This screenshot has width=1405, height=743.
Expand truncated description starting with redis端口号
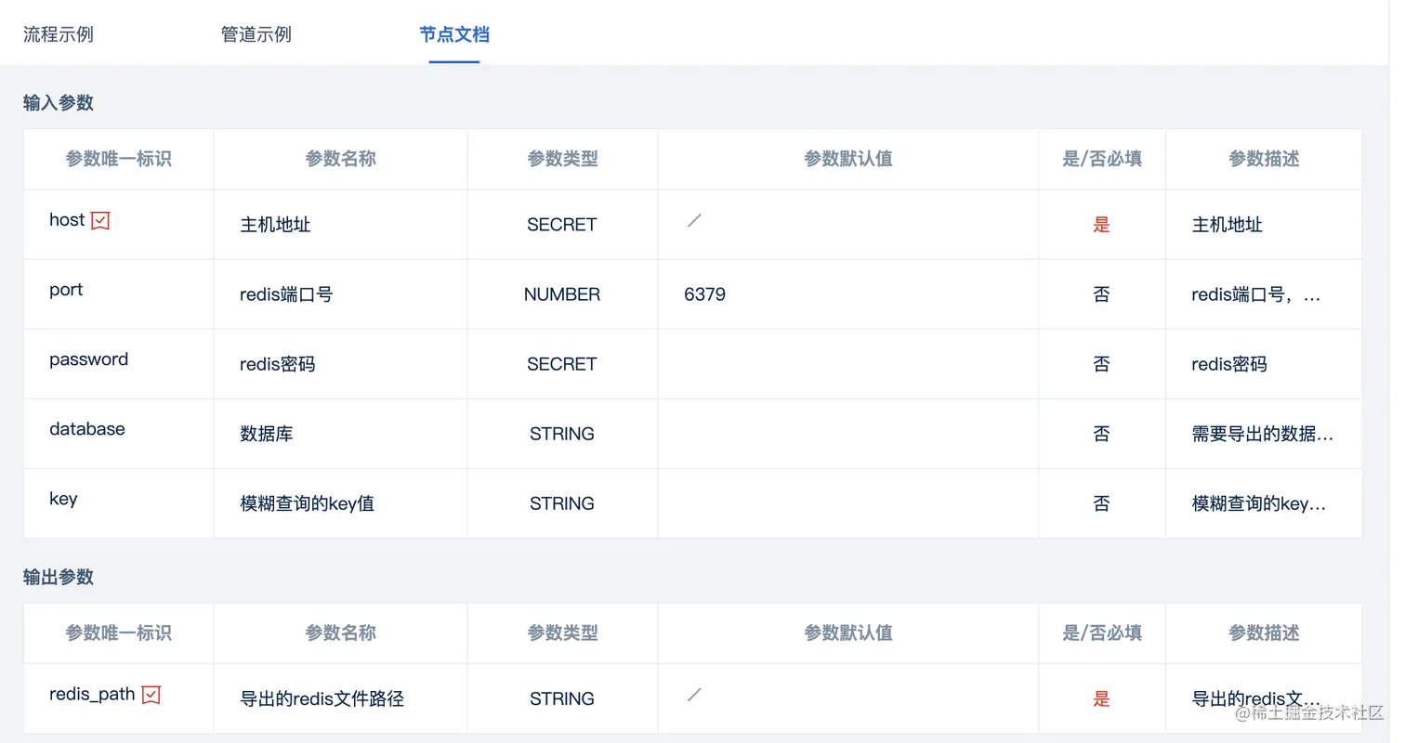pyautogui.click(x=1255, y=294)
